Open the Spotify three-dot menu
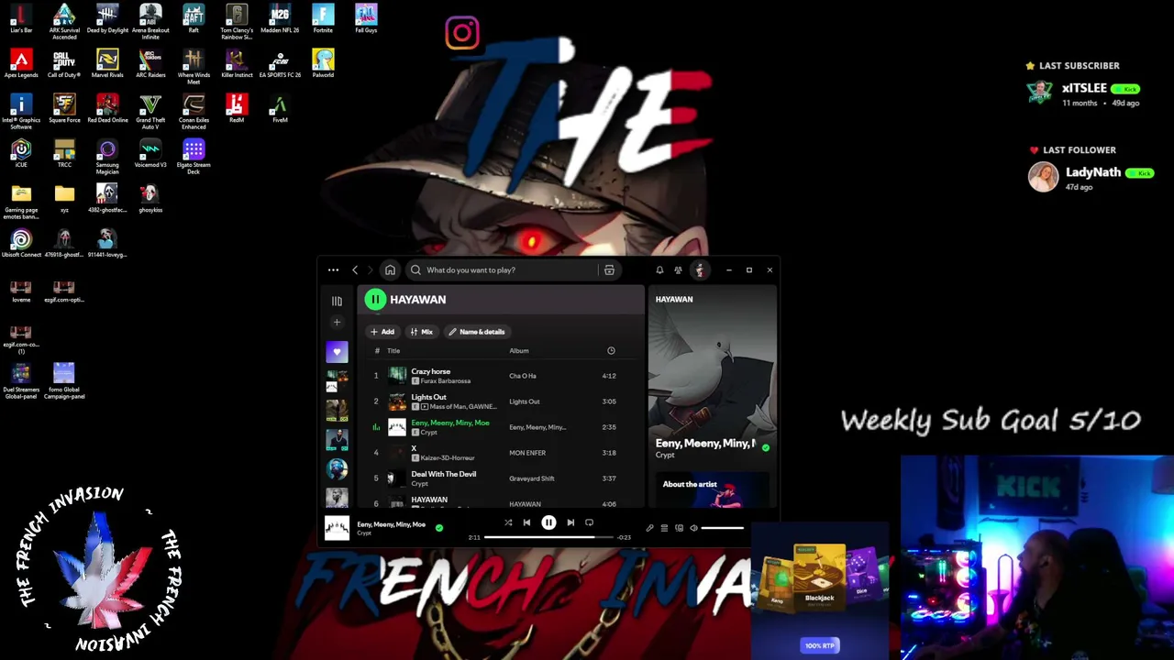 (x=333, y=270)
